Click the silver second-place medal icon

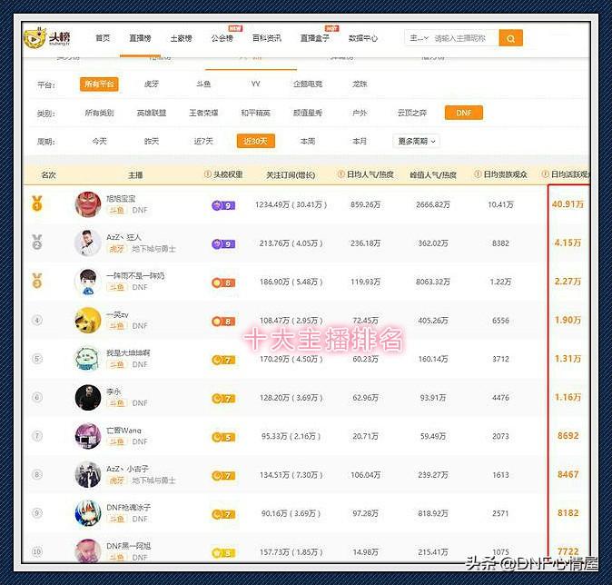tap(37, 243)
